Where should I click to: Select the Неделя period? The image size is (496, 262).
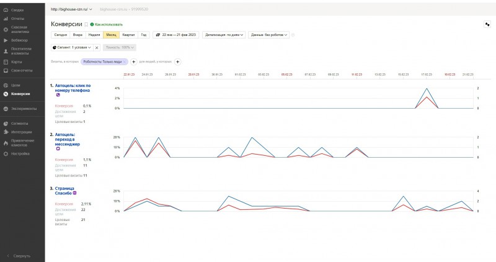pos(94,35)
